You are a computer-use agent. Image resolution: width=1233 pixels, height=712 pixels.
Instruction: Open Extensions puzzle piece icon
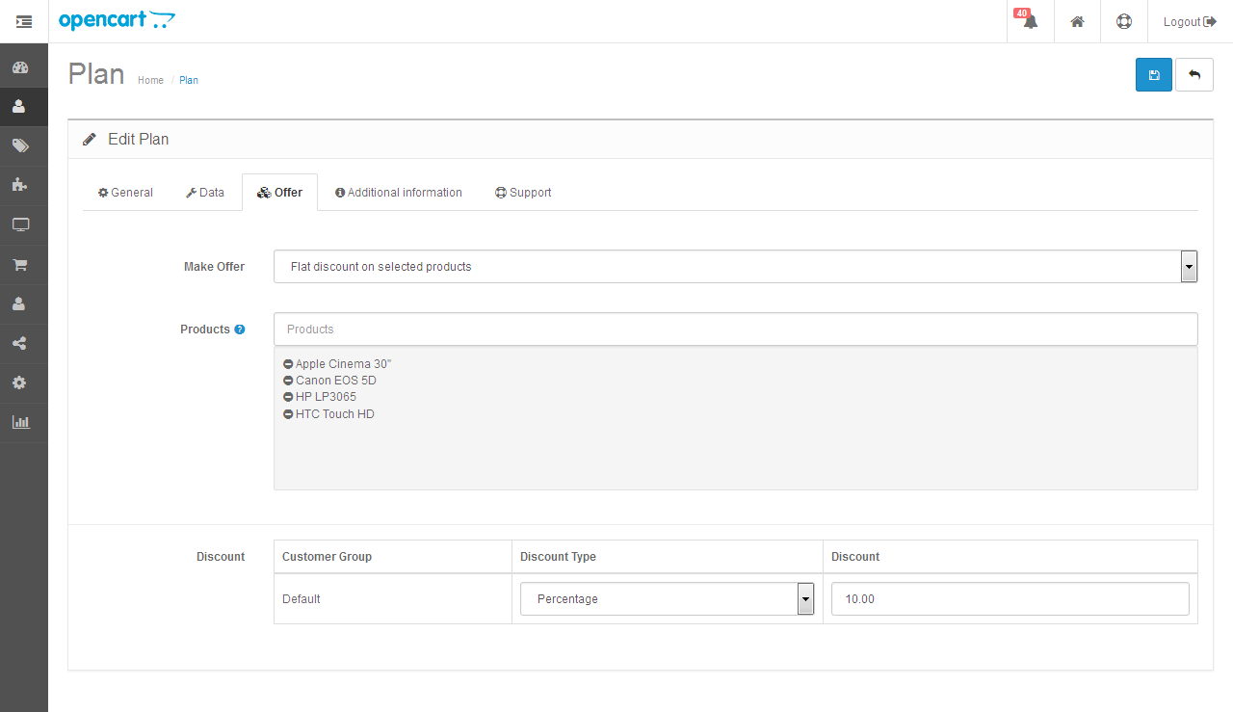coord(20,185)
